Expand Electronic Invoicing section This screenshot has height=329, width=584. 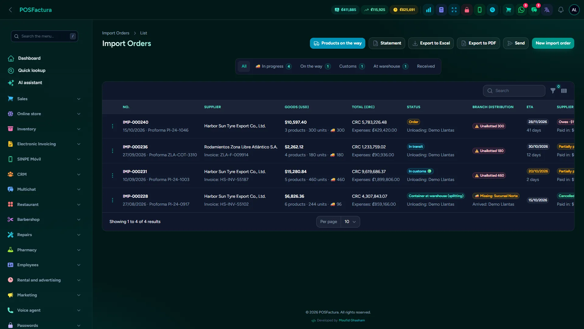point(44,144)
